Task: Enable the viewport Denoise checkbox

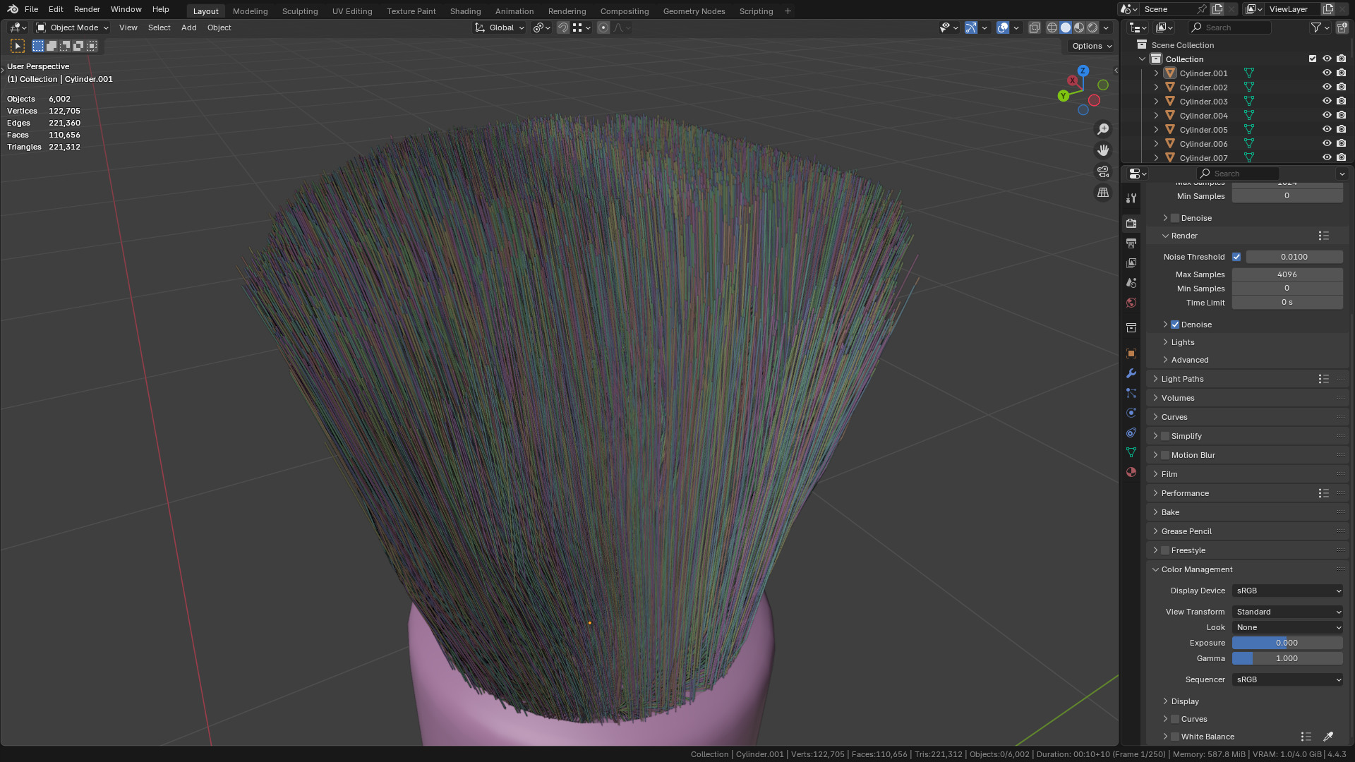Action: click(x=1175, y=218)
